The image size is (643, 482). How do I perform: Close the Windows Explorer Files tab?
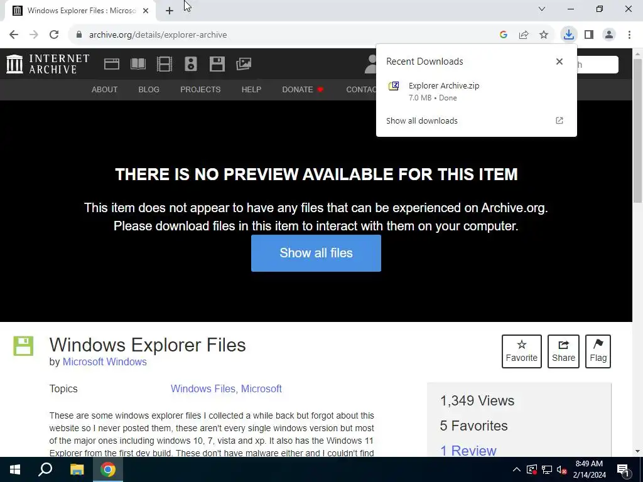click(146, 11)
